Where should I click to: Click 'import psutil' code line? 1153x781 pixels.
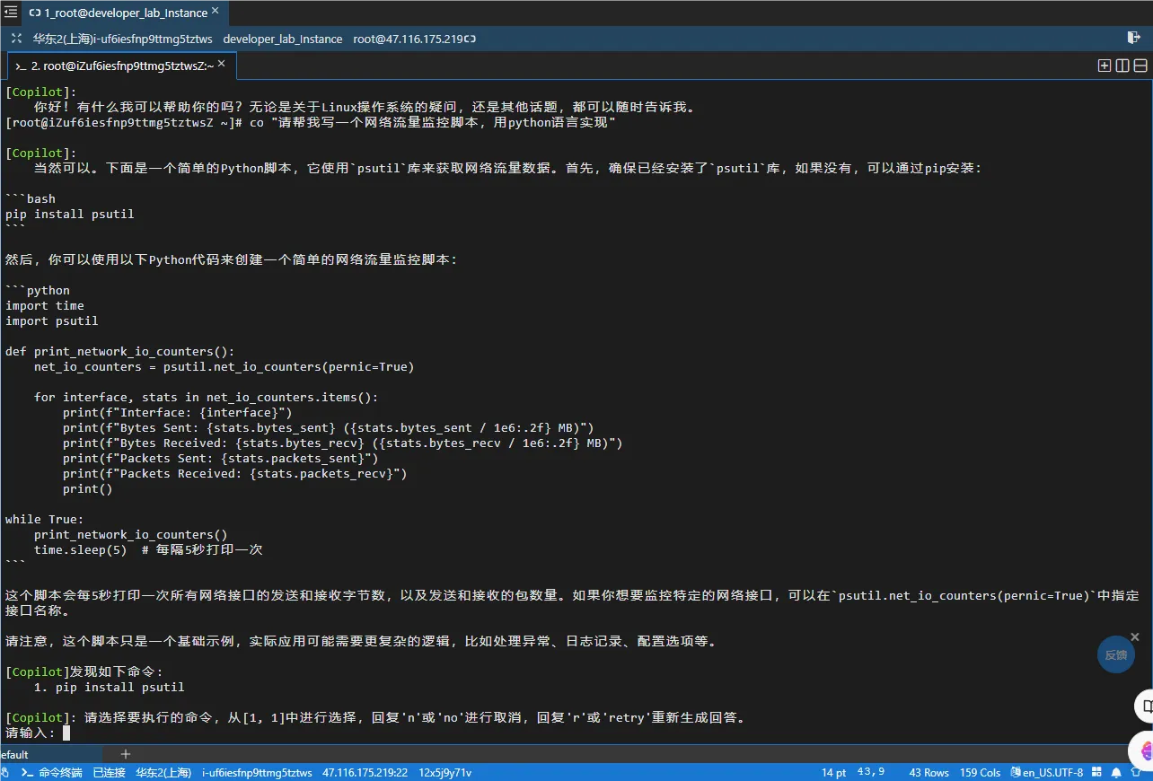(x=52, y=320)
